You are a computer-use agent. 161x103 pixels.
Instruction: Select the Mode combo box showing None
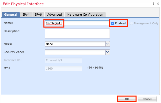click(x=75, y=44)
